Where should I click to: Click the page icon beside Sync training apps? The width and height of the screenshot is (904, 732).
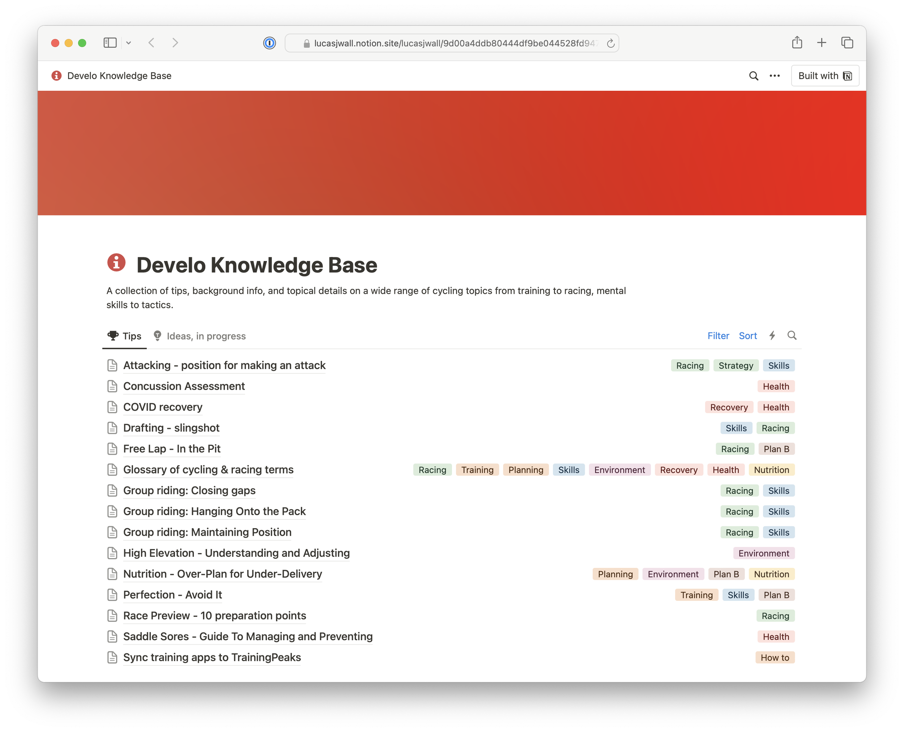coord(112,658)
